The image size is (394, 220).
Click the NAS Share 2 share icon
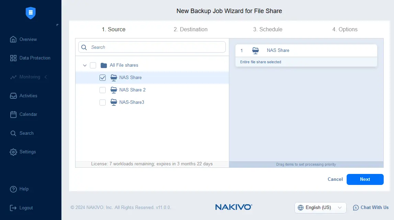[x=114, y=90]
